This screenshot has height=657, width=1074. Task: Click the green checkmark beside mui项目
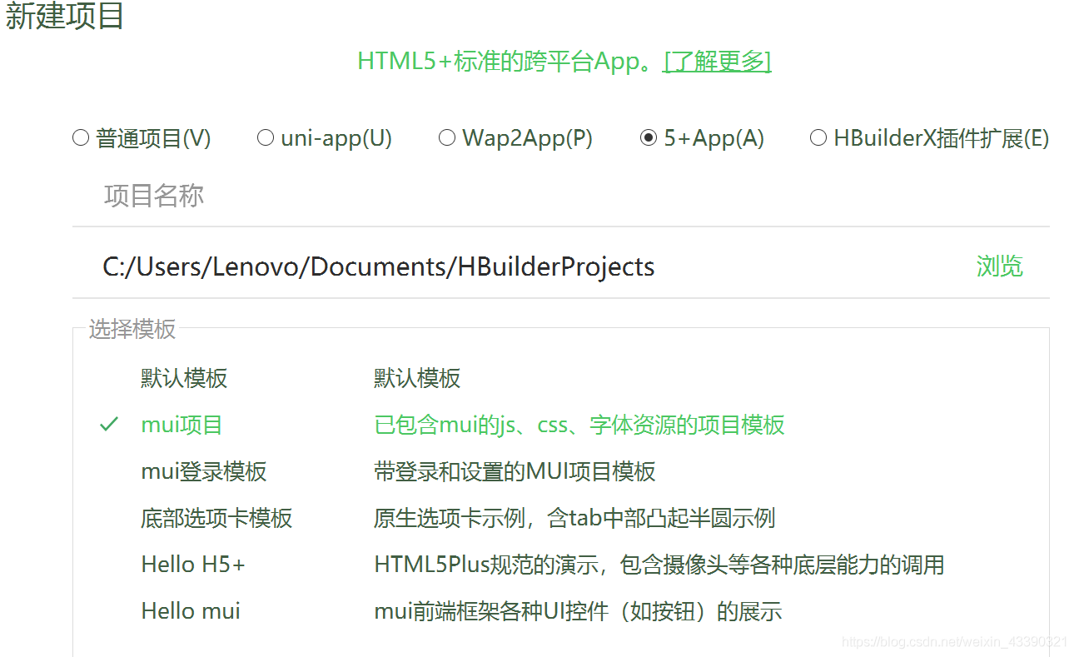109,425
